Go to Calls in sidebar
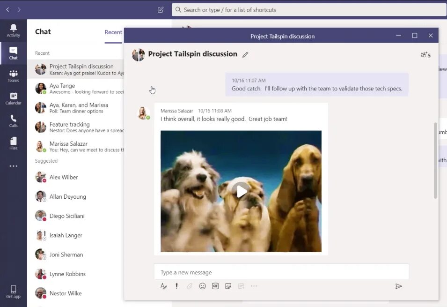Viewport: 447px width, 307px height. [x=14, y=121]
